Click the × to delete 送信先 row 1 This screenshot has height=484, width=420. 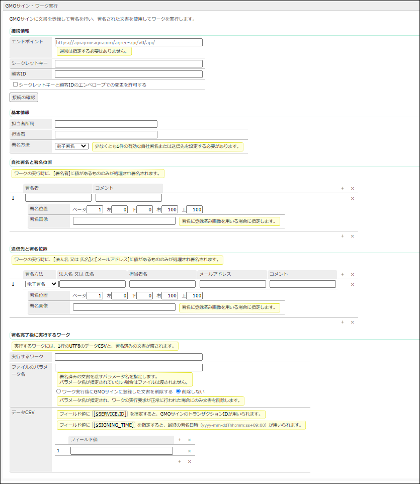coord(352,284)
